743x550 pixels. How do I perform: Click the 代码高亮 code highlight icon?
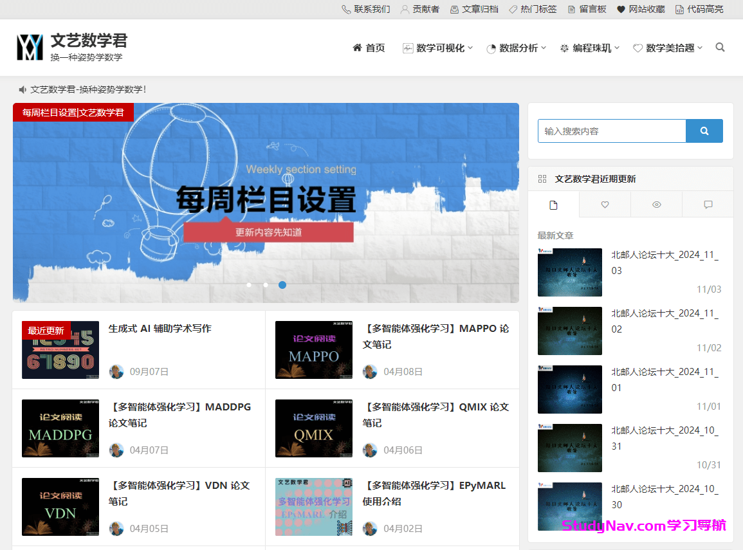(678, 9)
